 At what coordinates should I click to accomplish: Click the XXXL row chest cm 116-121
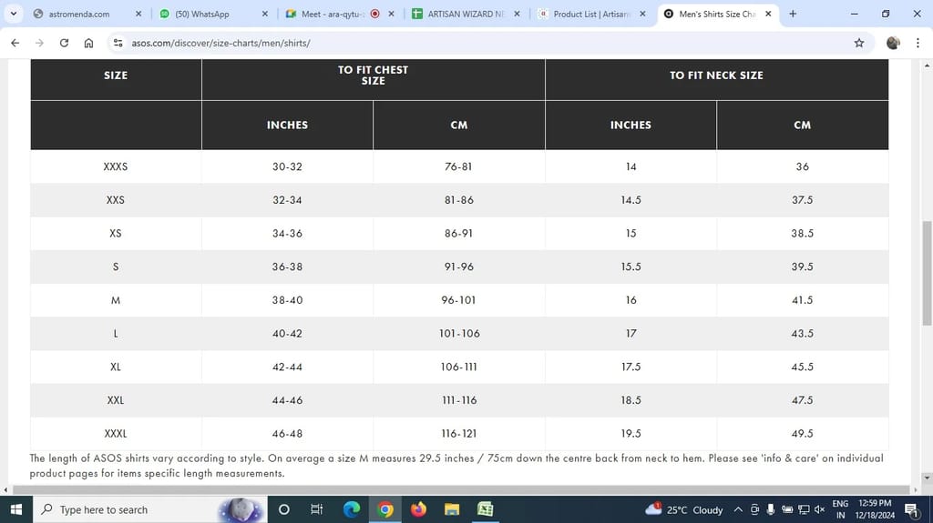[459, 433]
